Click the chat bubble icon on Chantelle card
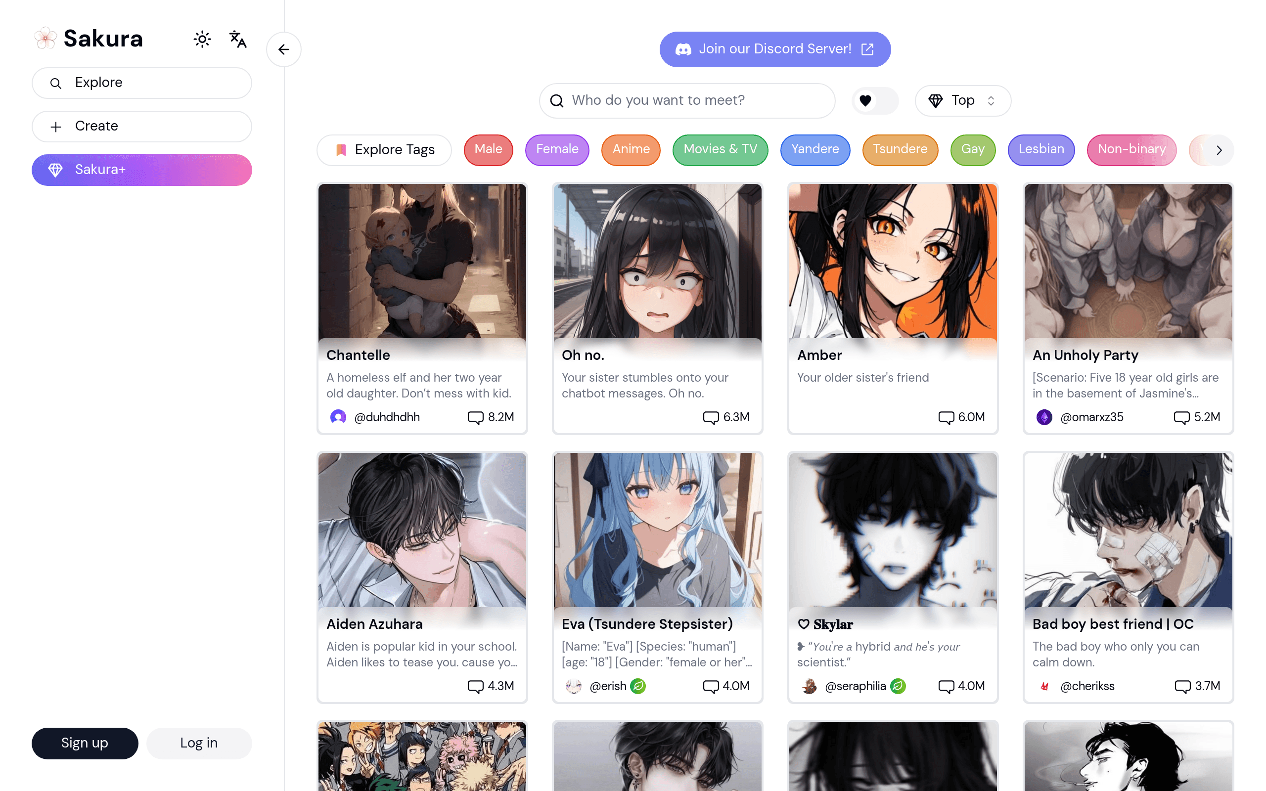The width and height of the screenshot is (1266, 791). pos(475,417)
